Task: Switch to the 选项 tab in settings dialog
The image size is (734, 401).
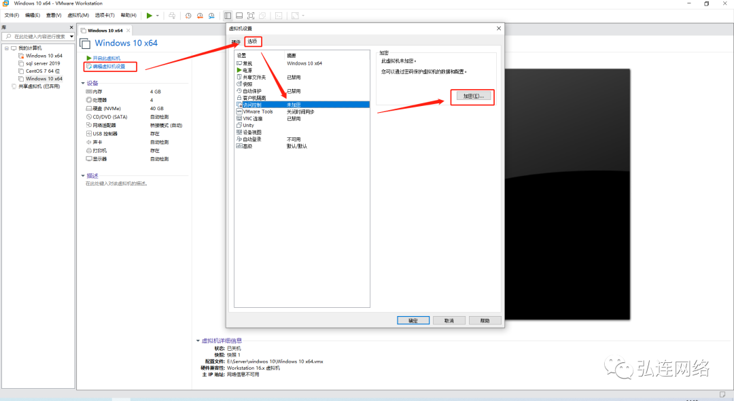Action: click(x=252, y=41)
